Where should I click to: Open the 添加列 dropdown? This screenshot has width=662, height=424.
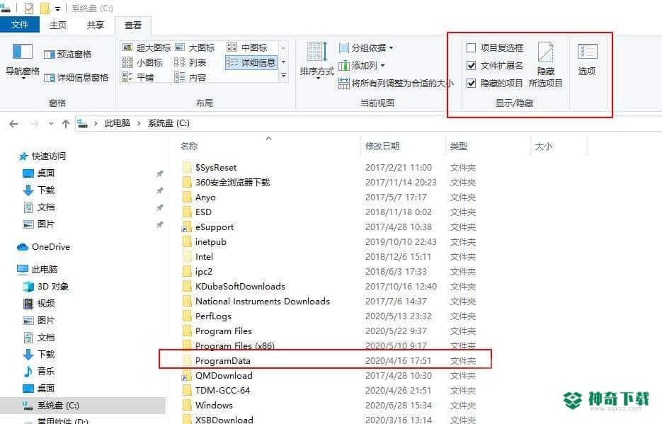click(x=362, y=65)
